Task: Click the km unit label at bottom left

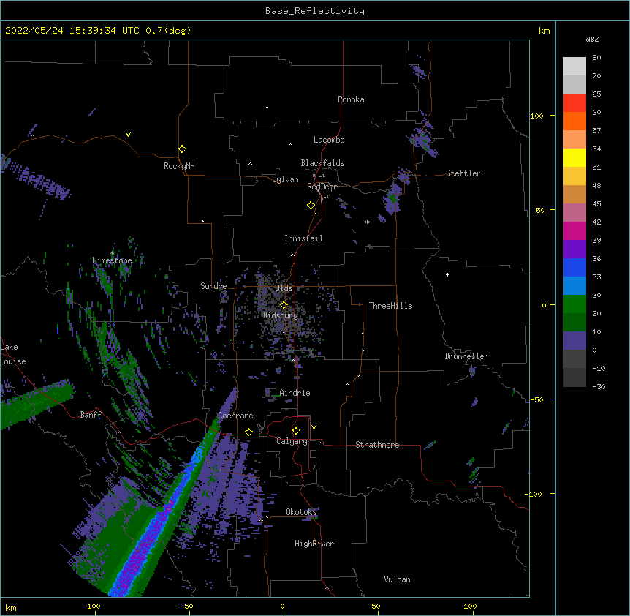Action: pos(11,607)
